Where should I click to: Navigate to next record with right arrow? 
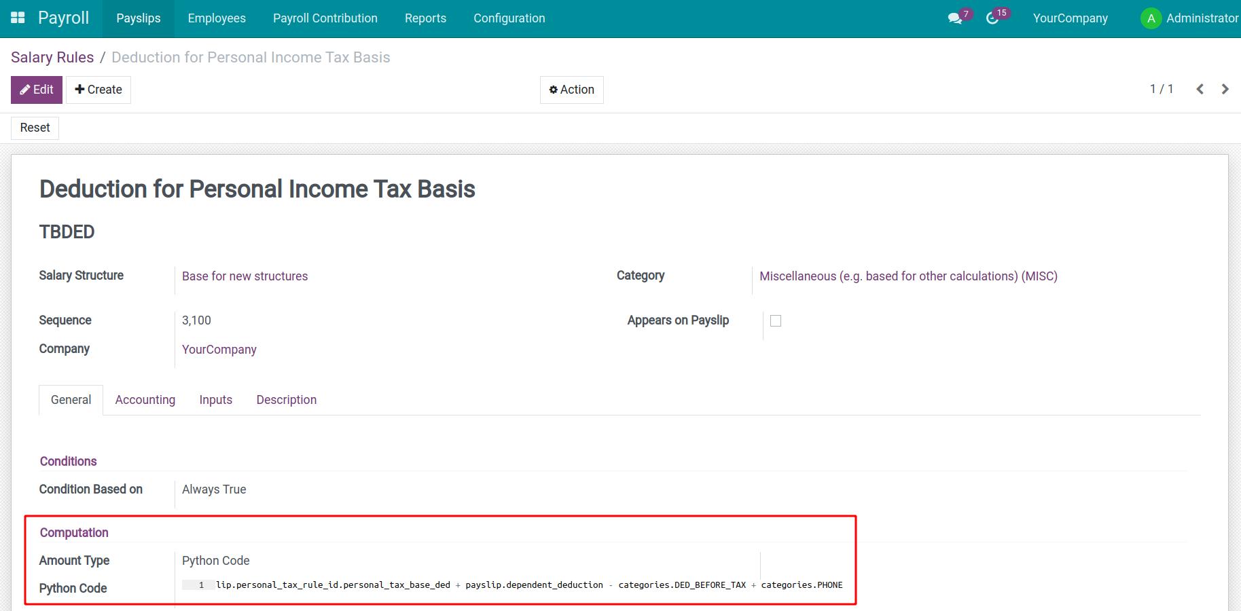1225,89
